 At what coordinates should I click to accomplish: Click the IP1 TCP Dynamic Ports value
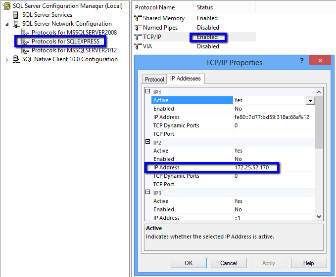click(x=236, y=125)
